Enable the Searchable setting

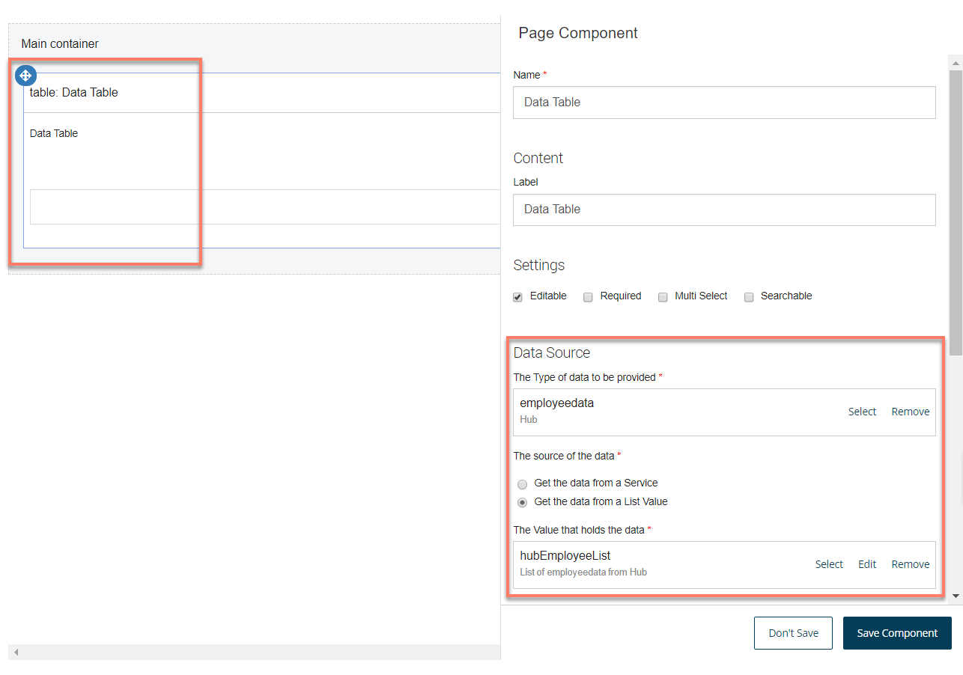(x=749, y=297)
